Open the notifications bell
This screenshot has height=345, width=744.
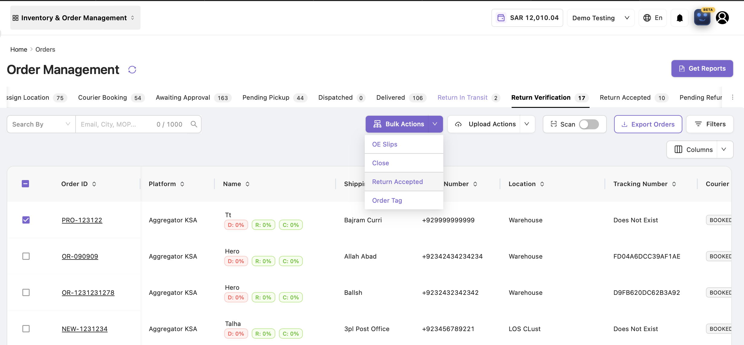point(680,18)
